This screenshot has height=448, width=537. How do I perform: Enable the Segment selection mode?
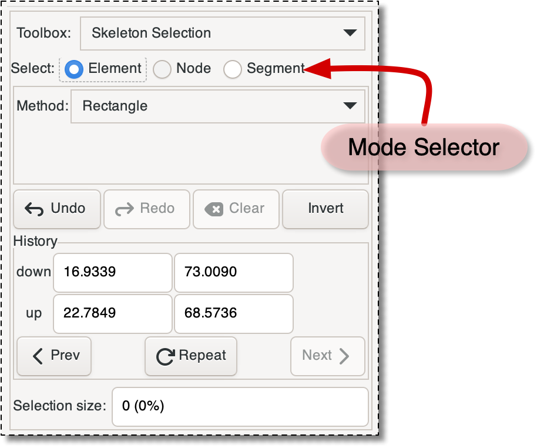tap(233, 69)
